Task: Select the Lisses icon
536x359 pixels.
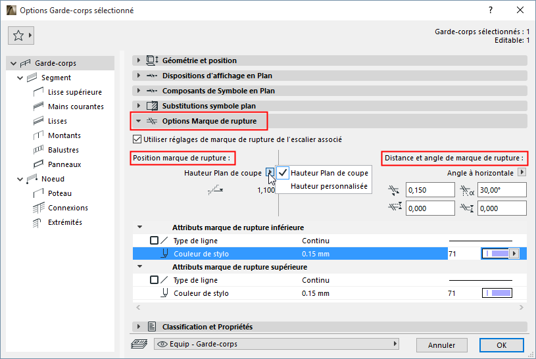Action: (38, 121)
